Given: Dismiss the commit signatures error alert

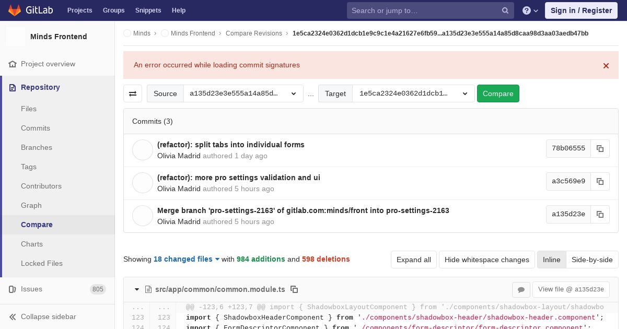Looking at the screenshot, I should 606,66.
